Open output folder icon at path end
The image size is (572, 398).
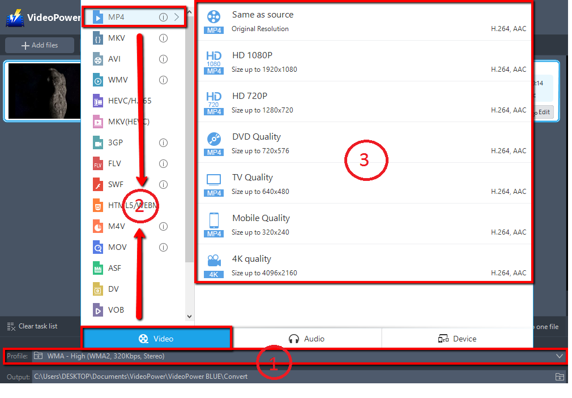point(560,377)
